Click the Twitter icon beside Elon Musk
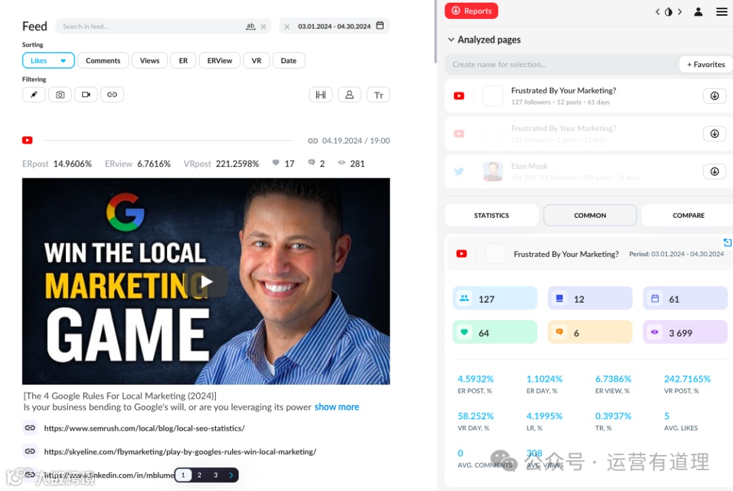 click(x=459, y=172)
